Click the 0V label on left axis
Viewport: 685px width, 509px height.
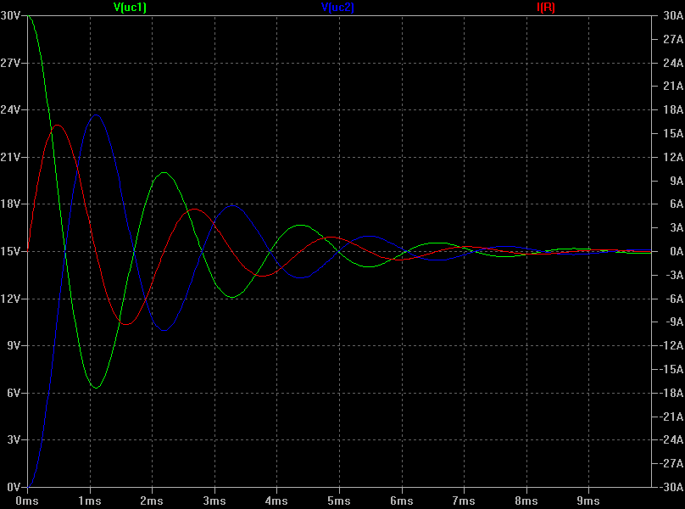click(14, 487)
